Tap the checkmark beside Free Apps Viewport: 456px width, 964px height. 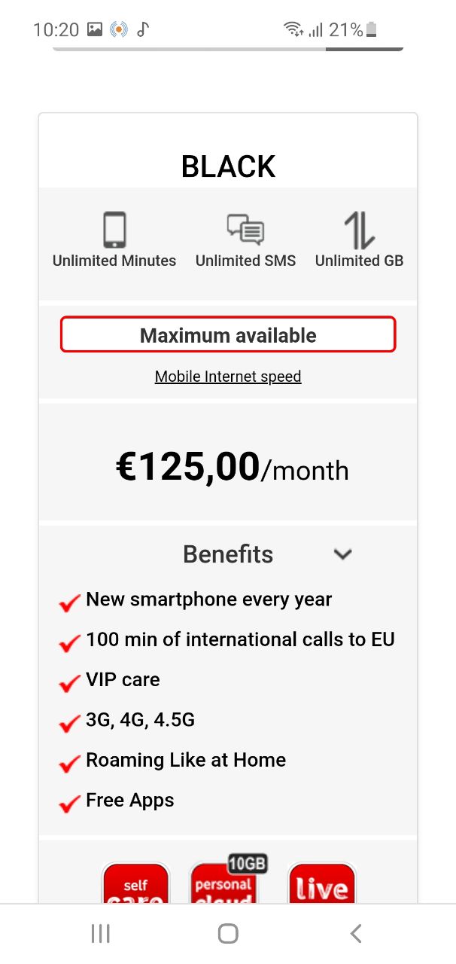tap(69, 803)
